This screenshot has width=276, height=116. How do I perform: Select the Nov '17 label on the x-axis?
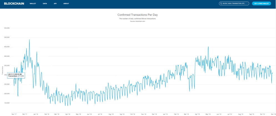tap(14, 114)
